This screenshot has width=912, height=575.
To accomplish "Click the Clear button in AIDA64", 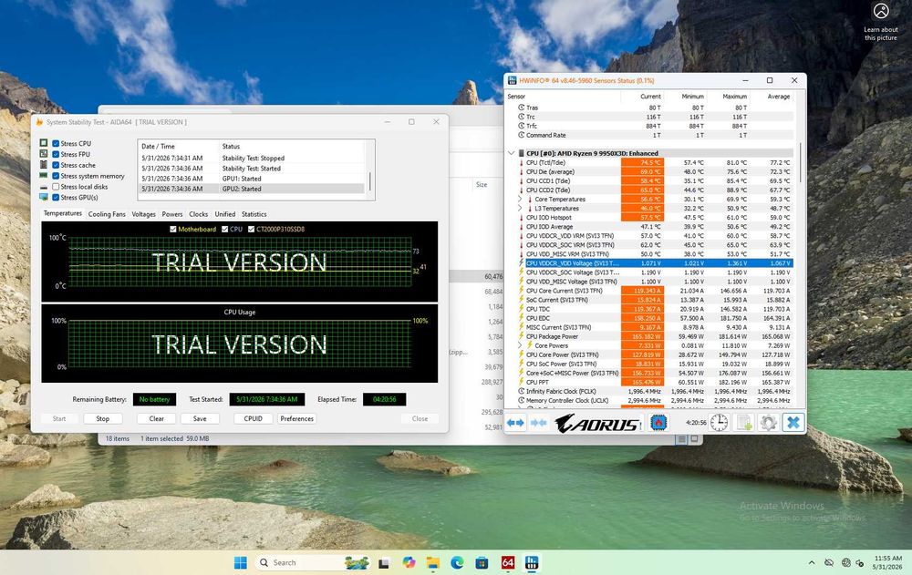I will coord(157,418).
